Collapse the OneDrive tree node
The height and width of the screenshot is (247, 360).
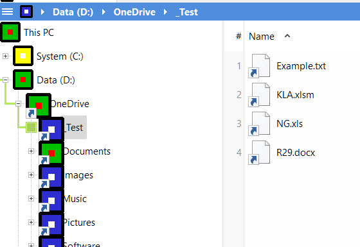click(x=19, y=103)
